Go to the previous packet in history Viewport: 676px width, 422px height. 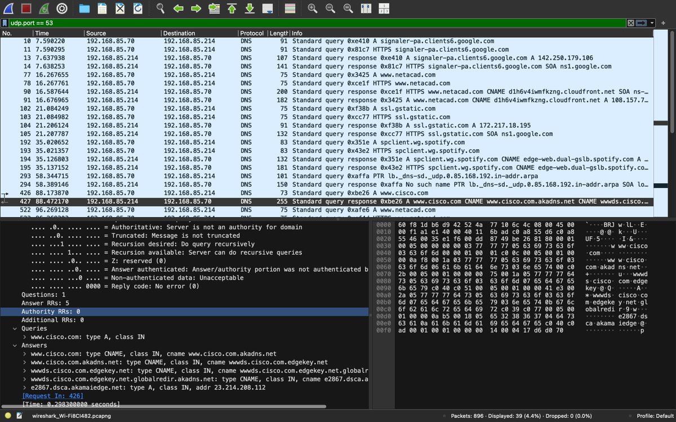(178, 8)
